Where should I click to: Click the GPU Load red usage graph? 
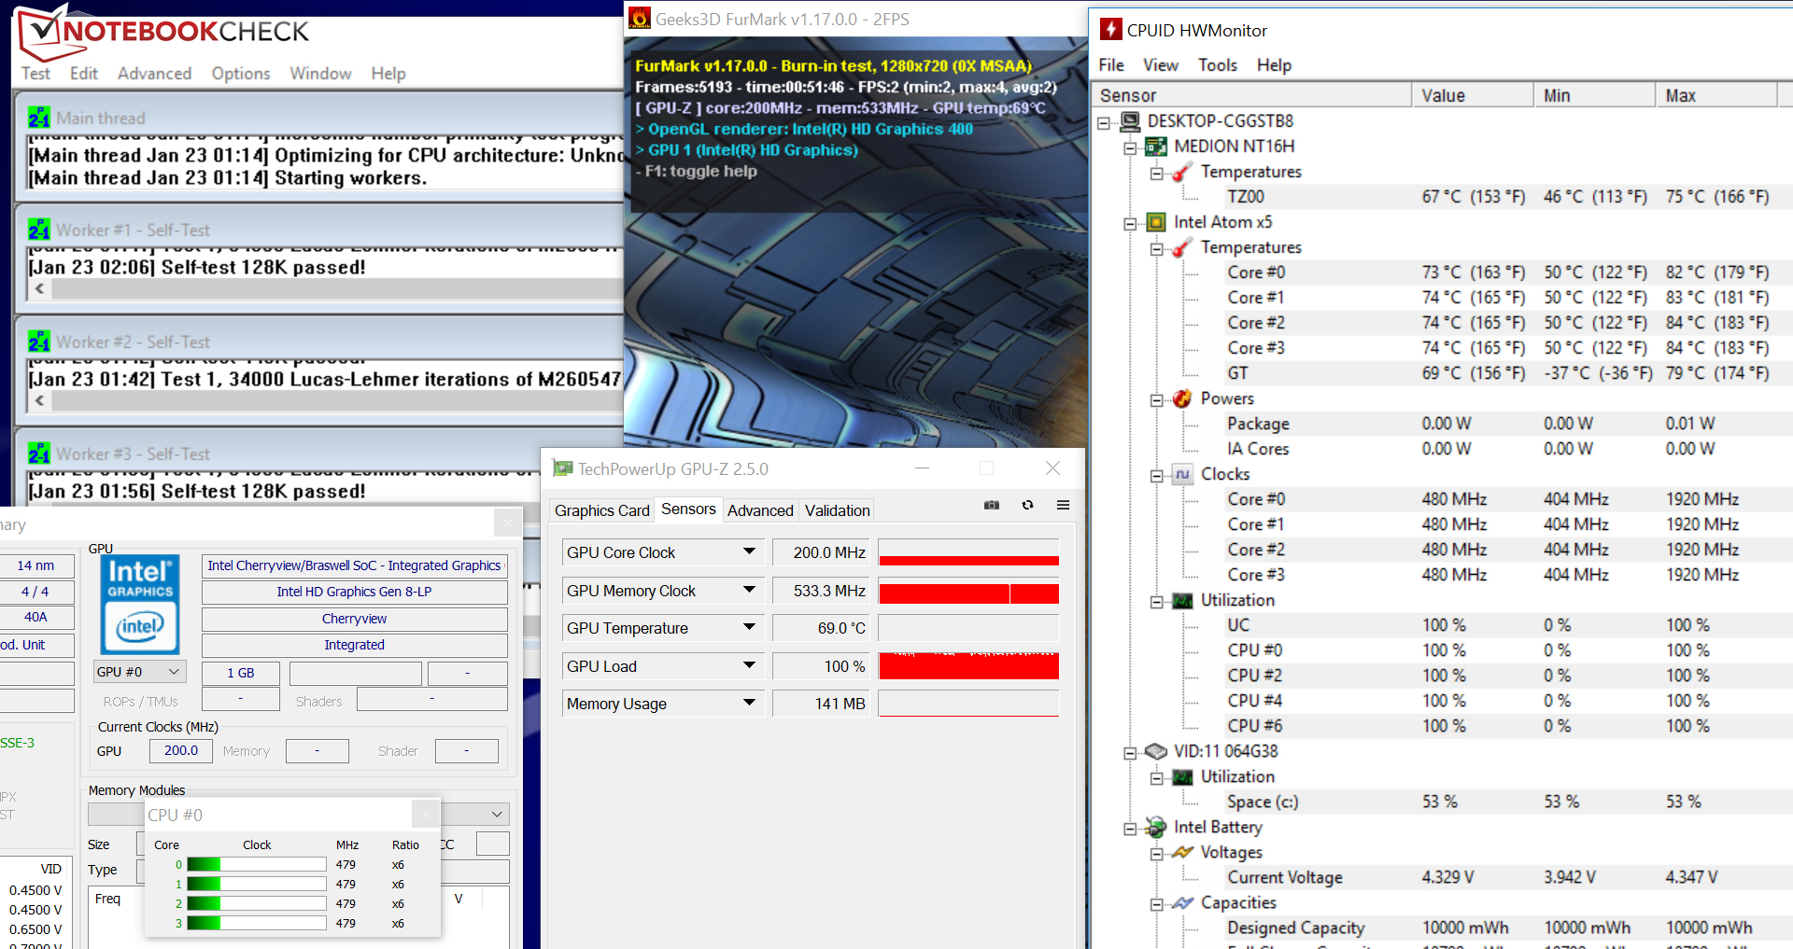pos(969,665)
